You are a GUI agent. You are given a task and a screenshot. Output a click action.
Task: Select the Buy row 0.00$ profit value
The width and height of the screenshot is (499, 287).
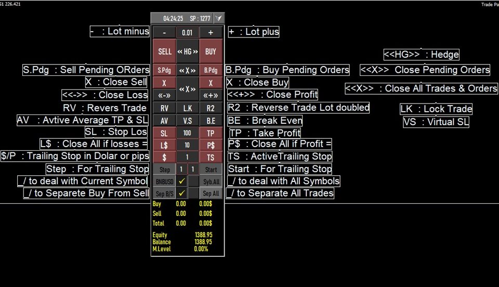206,204
